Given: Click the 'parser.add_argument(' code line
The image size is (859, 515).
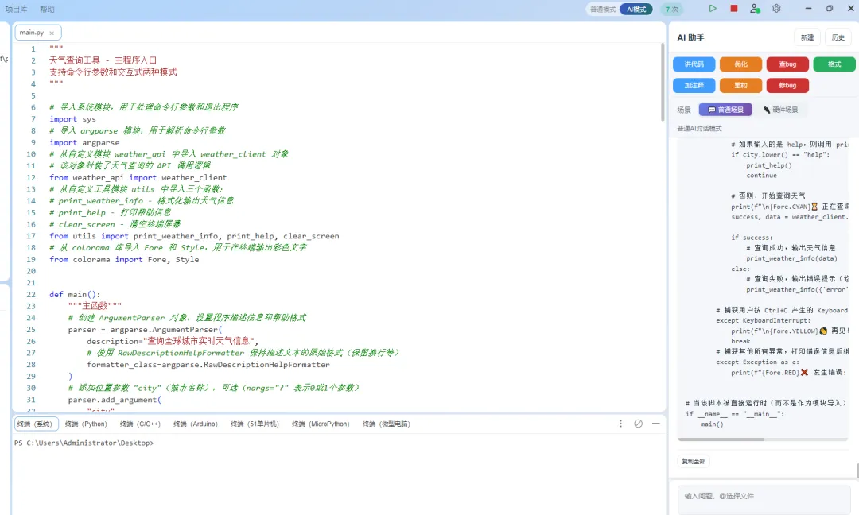Looking at the screenshot, I should pyautogui.click(x=115, y=400).
